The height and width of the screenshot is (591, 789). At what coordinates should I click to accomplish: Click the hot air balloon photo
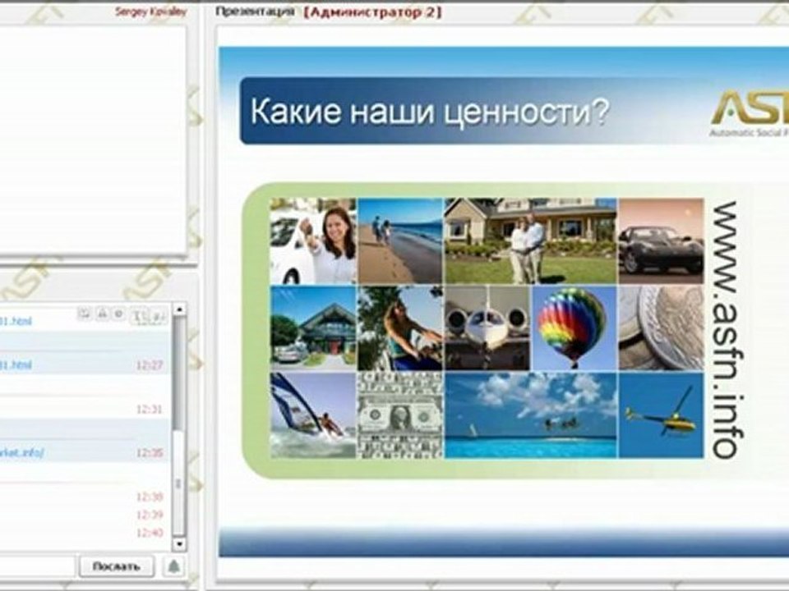(x=574, y=328)
